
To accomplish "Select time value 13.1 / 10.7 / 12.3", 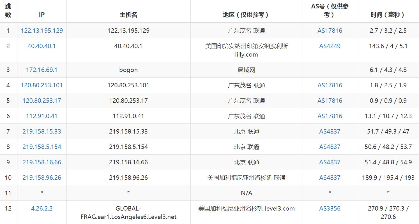I will pos(388,116).
